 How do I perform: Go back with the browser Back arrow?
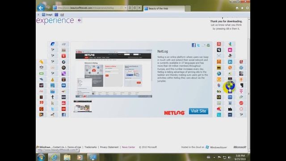41,8
